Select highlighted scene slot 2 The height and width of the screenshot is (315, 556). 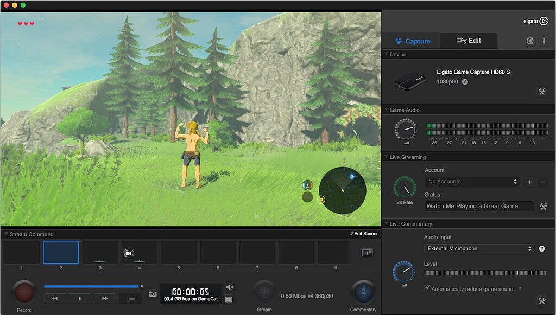(x=61, y=252)
